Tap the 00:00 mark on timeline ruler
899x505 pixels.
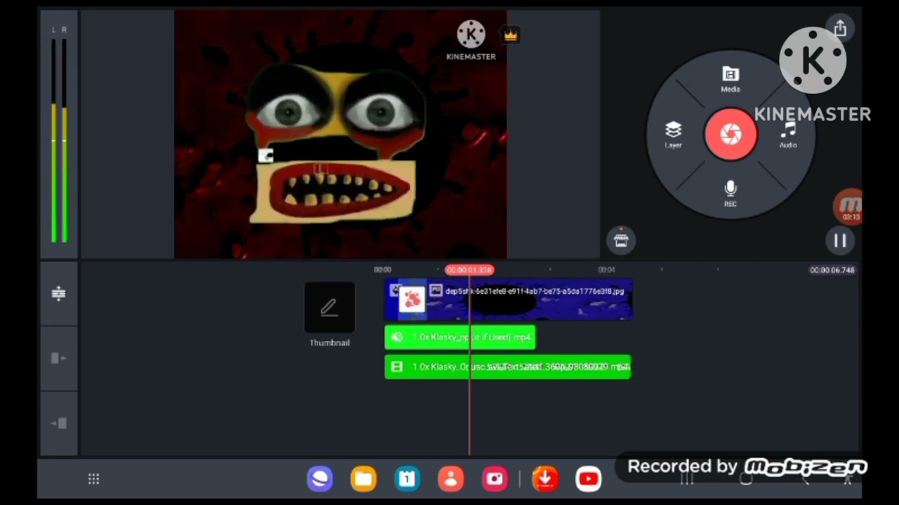pos(383,269)
